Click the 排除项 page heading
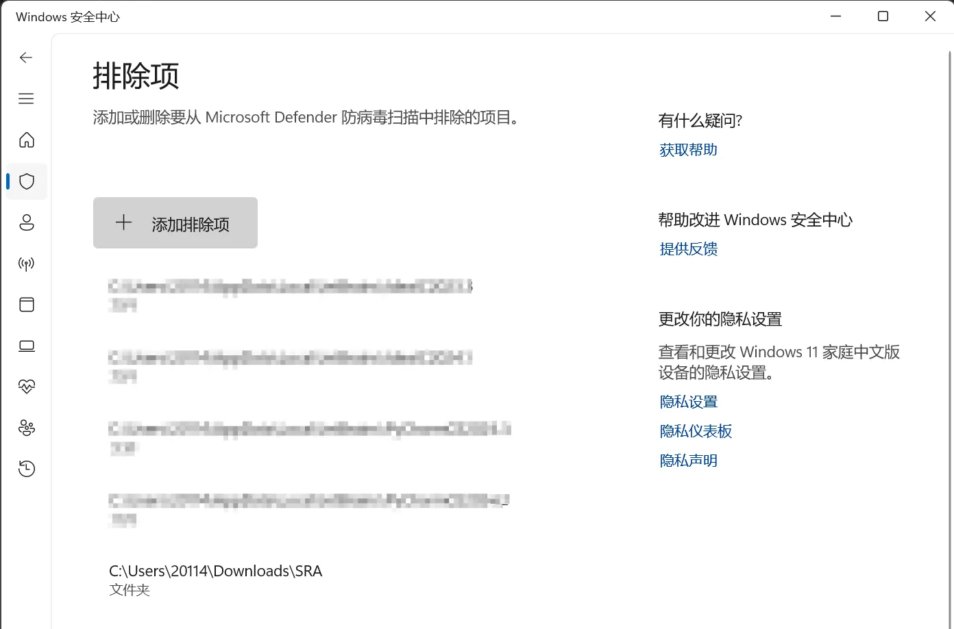The image size is (954, 629). 136,76
